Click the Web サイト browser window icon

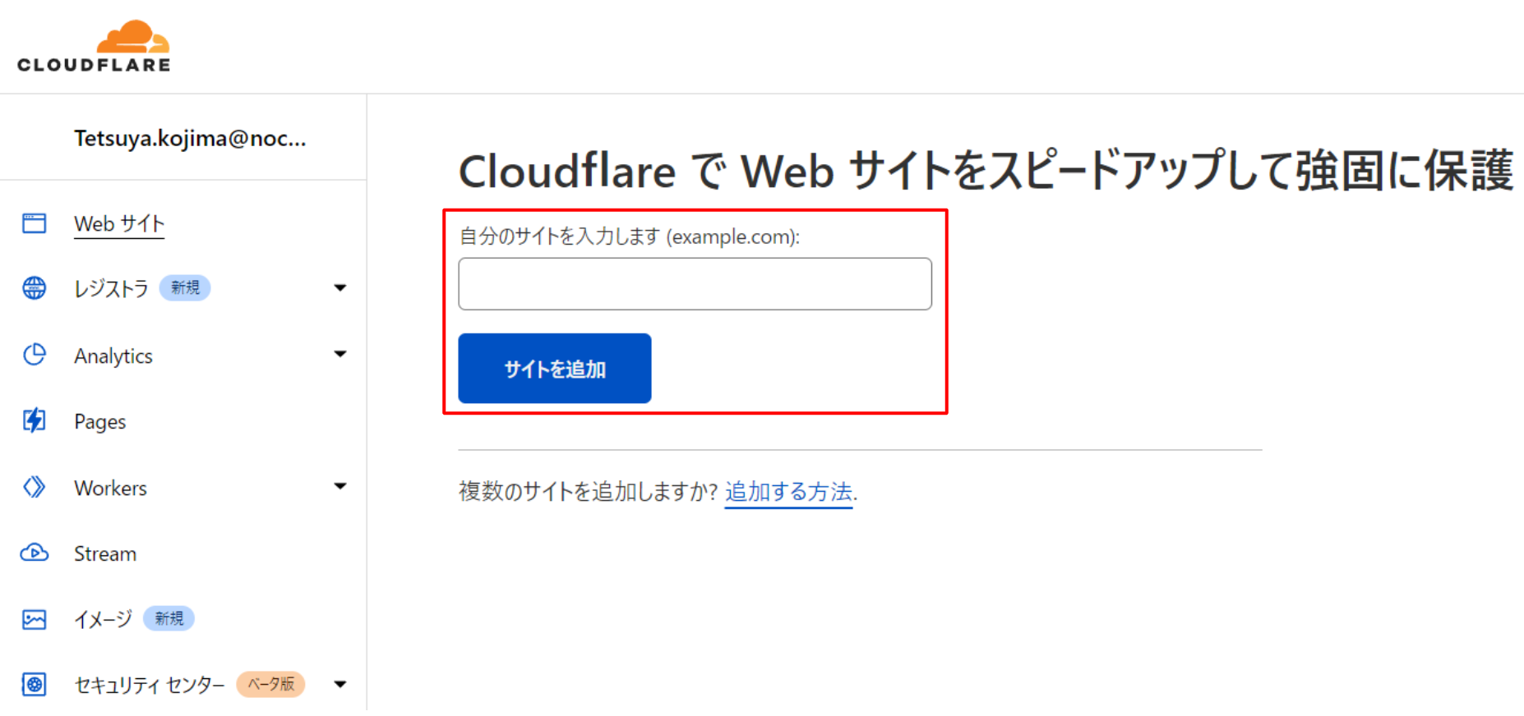[35, 223]
